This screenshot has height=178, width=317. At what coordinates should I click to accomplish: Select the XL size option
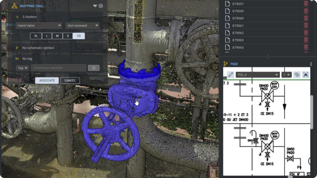tap(36, 36)
